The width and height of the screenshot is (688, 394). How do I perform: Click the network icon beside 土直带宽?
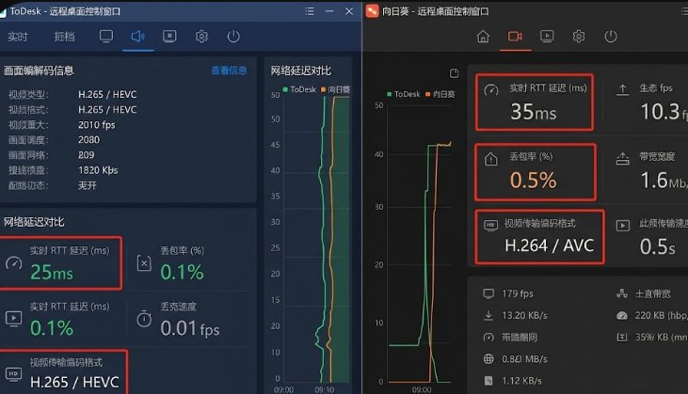click(622, 293)
